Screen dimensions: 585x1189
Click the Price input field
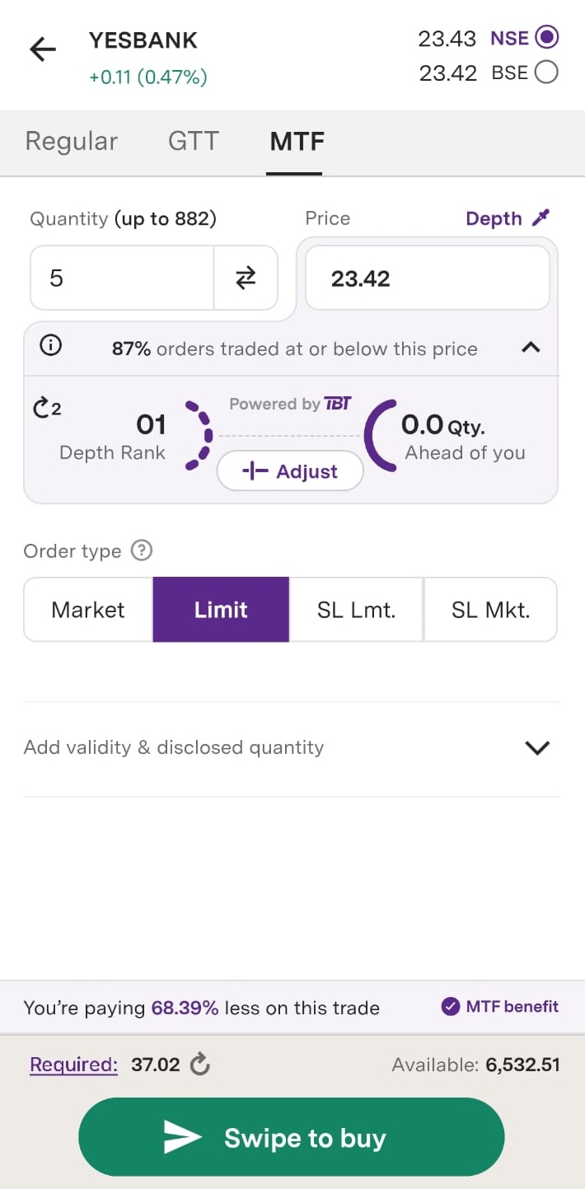pos(427,279)
